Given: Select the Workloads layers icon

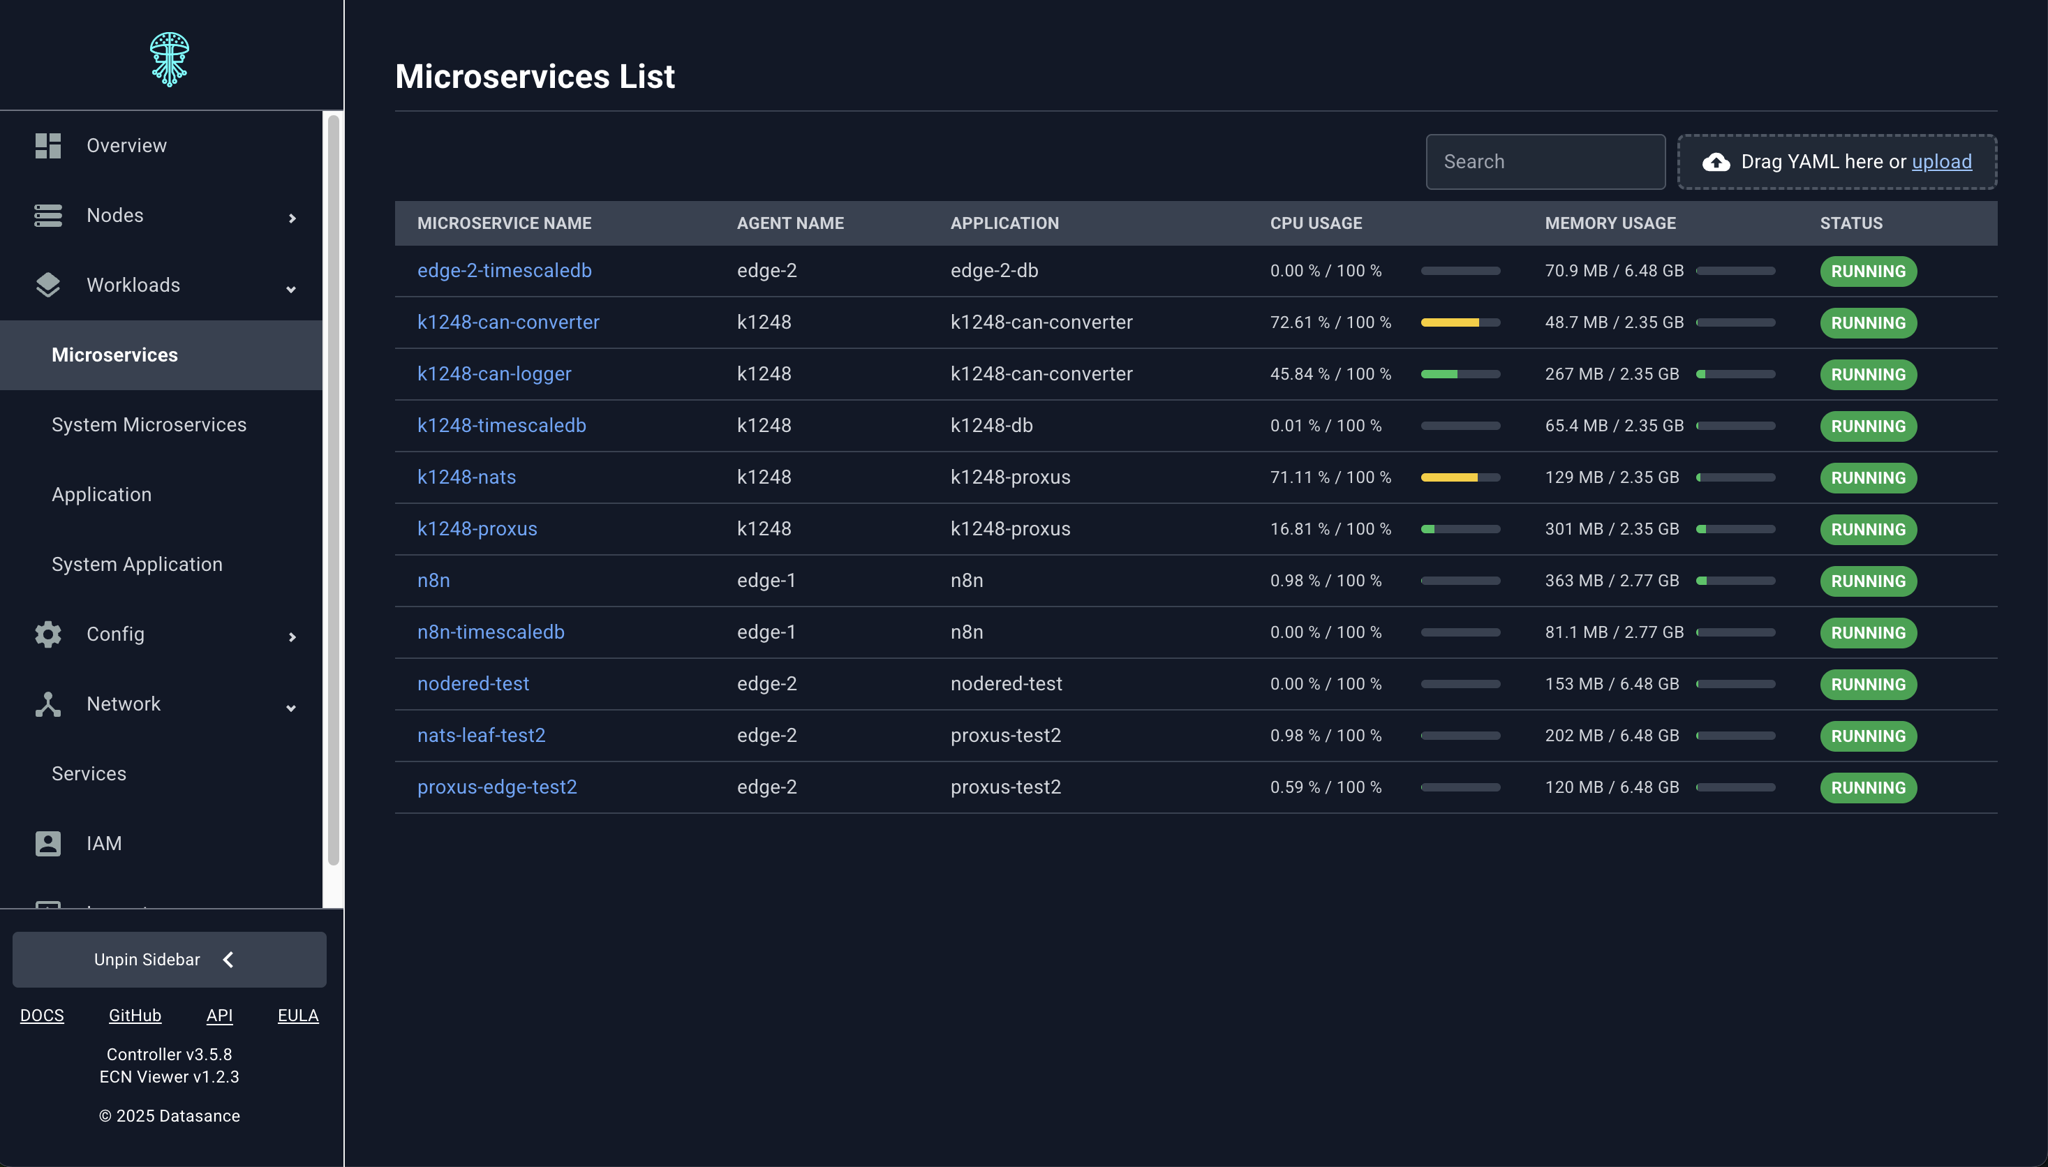Looking at the screenshot, I should pyautogui.click(x=47, y=285).
